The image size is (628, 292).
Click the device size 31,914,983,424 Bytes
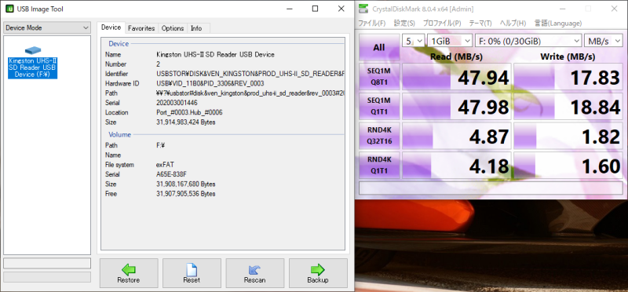(186, 122)
